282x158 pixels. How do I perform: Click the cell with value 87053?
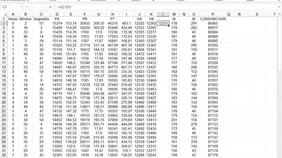pos(213,76)
